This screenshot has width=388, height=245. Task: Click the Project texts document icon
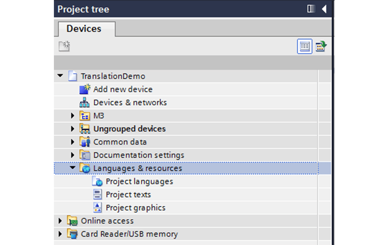click(x=97, y=194)
